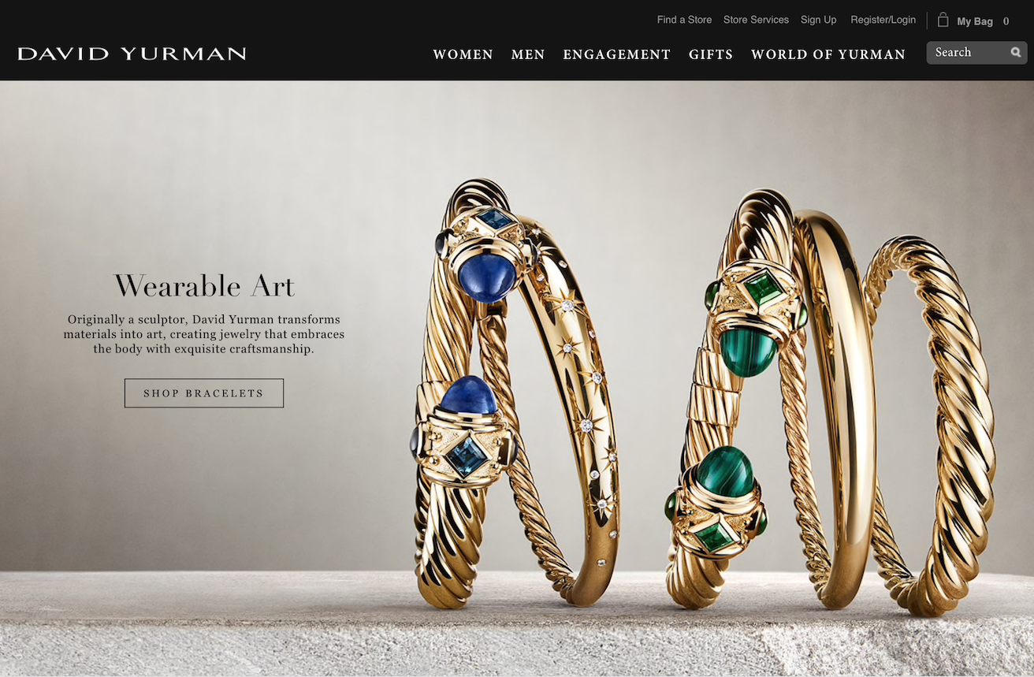The width and height of the screenshot is (1034, 677).
Task: Open the shopping bag icon
Action: tap(943, 20)
